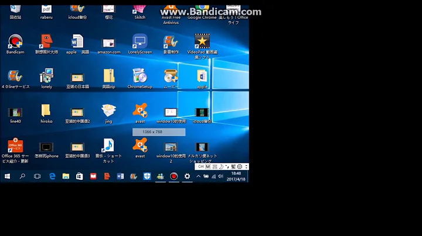Open IME settings gear in language bar
422x236 pixels.
240,166
